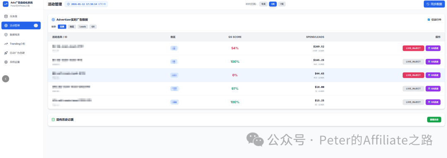Click the $44.65 spend amount

(x=319, y=74)
